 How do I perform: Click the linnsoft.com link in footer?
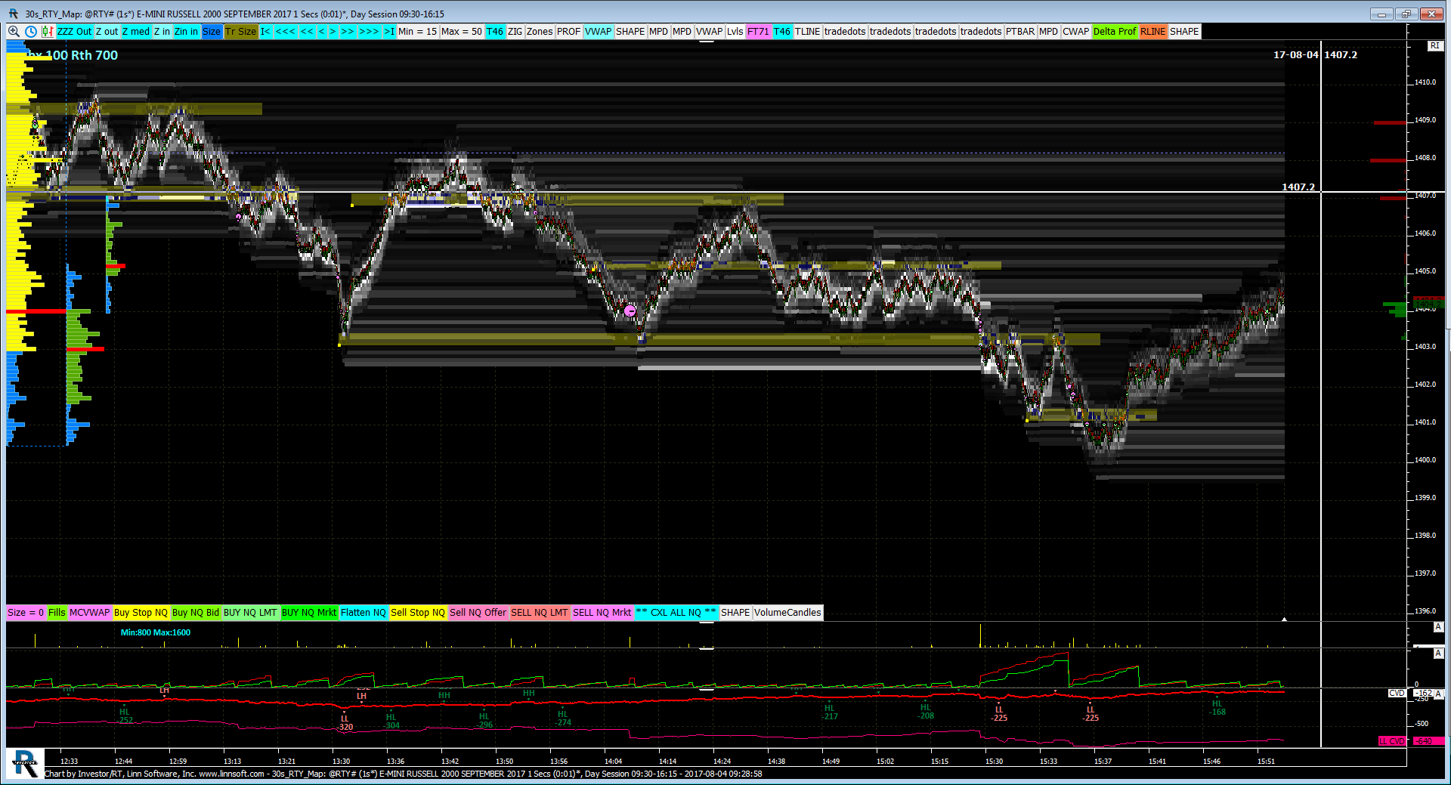(232, 774)
